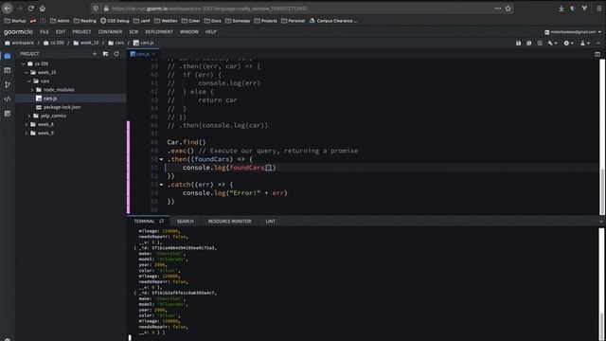The width and height of the screenshot is (606, 341).
Task: Collapse the cars folder in the tree
Action: [x=29, y=81]
